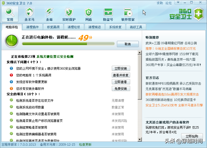Switch to the 修复漏洞 tab

pos(53,27)
